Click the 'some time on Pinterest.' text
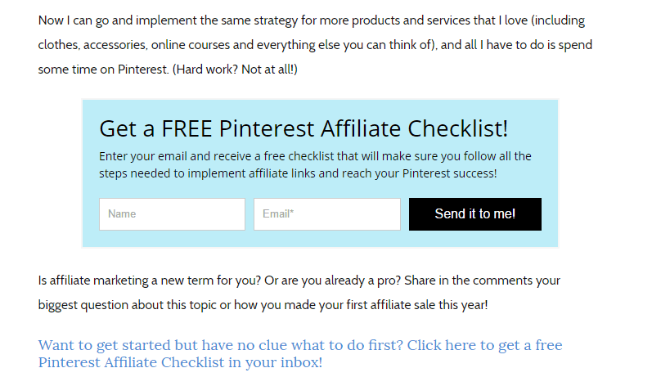This screenshot has height=386, width=652. 104,70
